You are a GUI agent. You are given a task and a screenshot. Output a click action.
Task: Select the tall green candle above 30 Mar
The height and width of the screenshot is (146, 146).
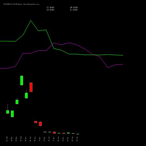[22, 80]
